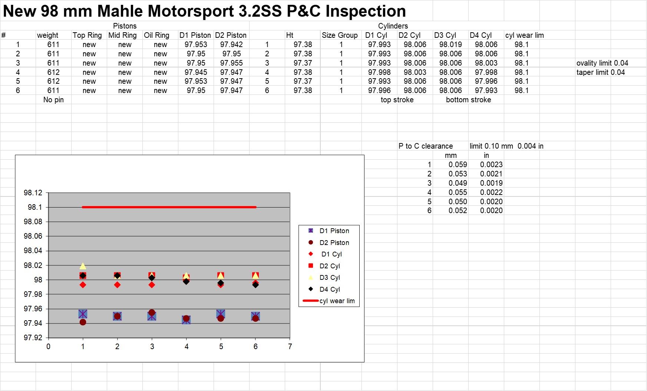The height and width of the screenshot is (391, 647).
Task: Select the 'top stroke' label cell
Action: click(397, 100)
